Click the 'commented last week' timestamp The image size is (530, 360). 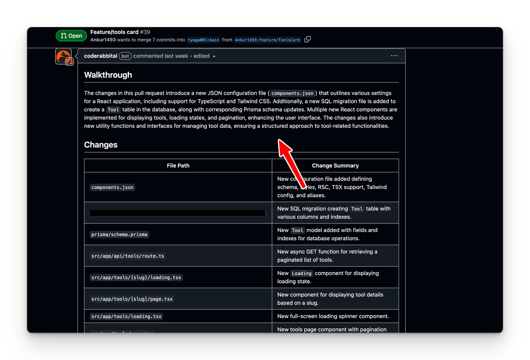click(x=160, y=56)
